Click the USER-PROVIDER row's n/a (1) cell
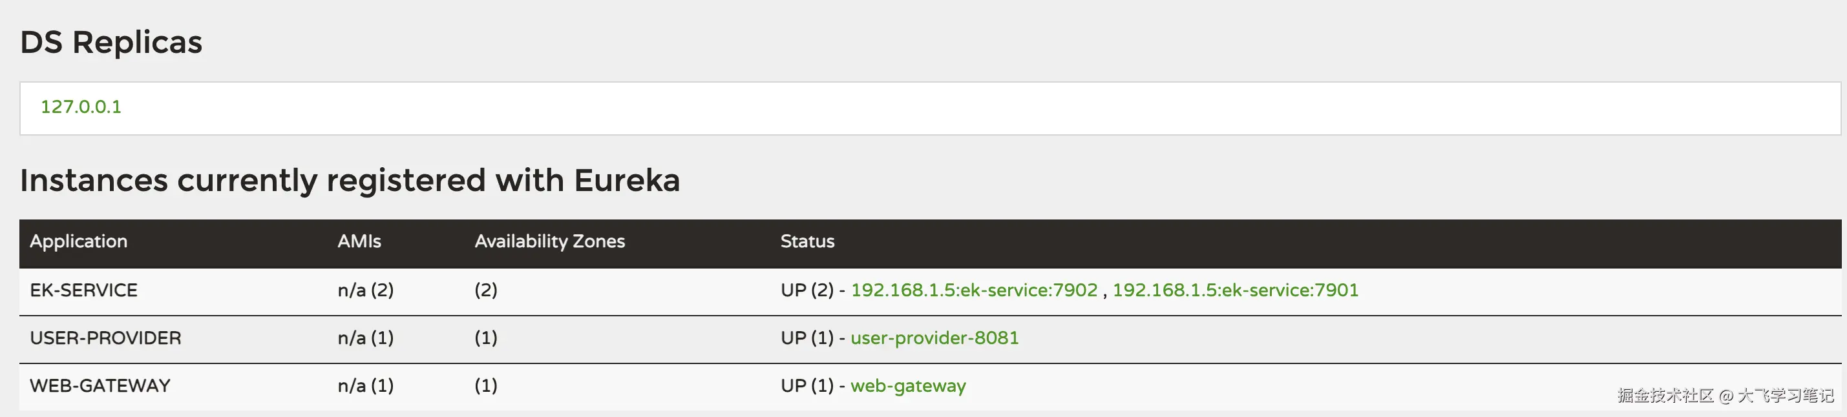The height and width of the screenshot is (417, 1847). coord(366,338)
